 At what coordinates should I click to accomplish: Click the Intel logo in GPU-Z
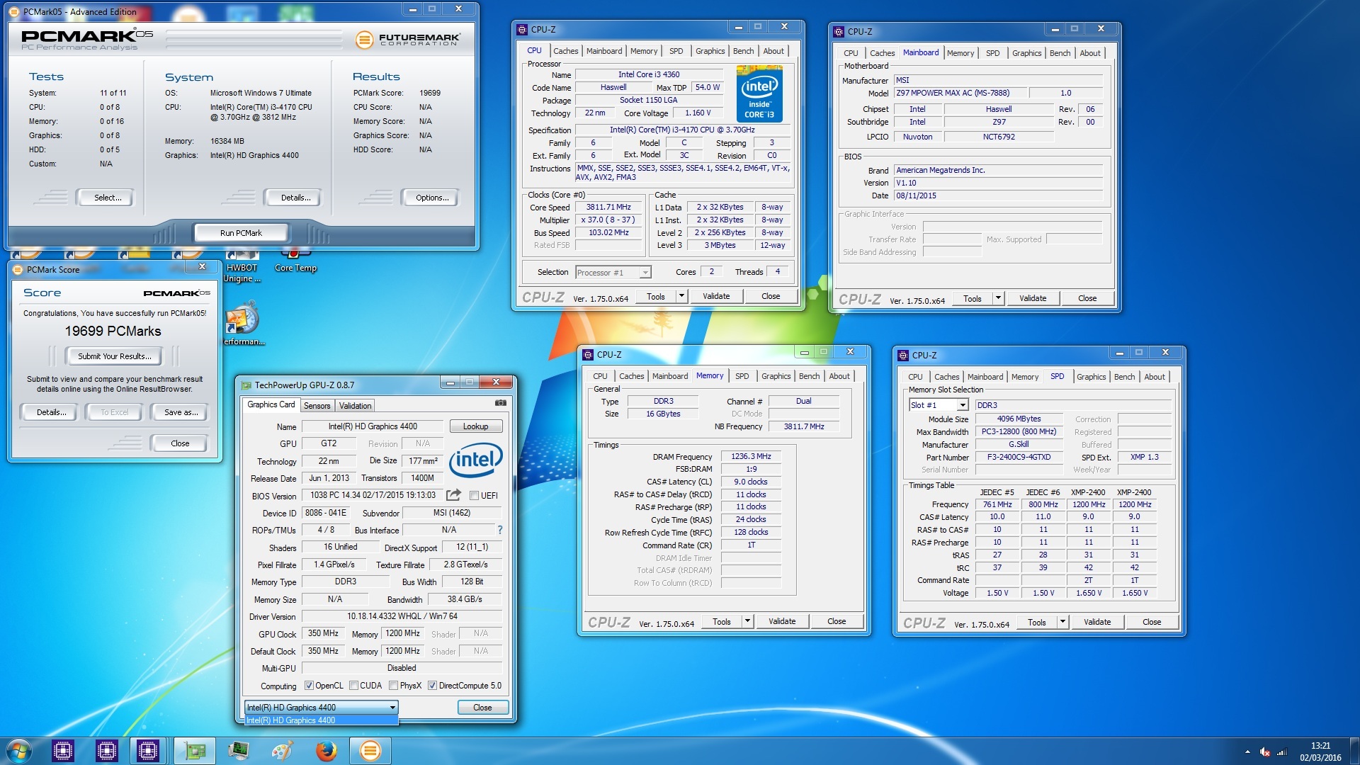coord(476,460)
